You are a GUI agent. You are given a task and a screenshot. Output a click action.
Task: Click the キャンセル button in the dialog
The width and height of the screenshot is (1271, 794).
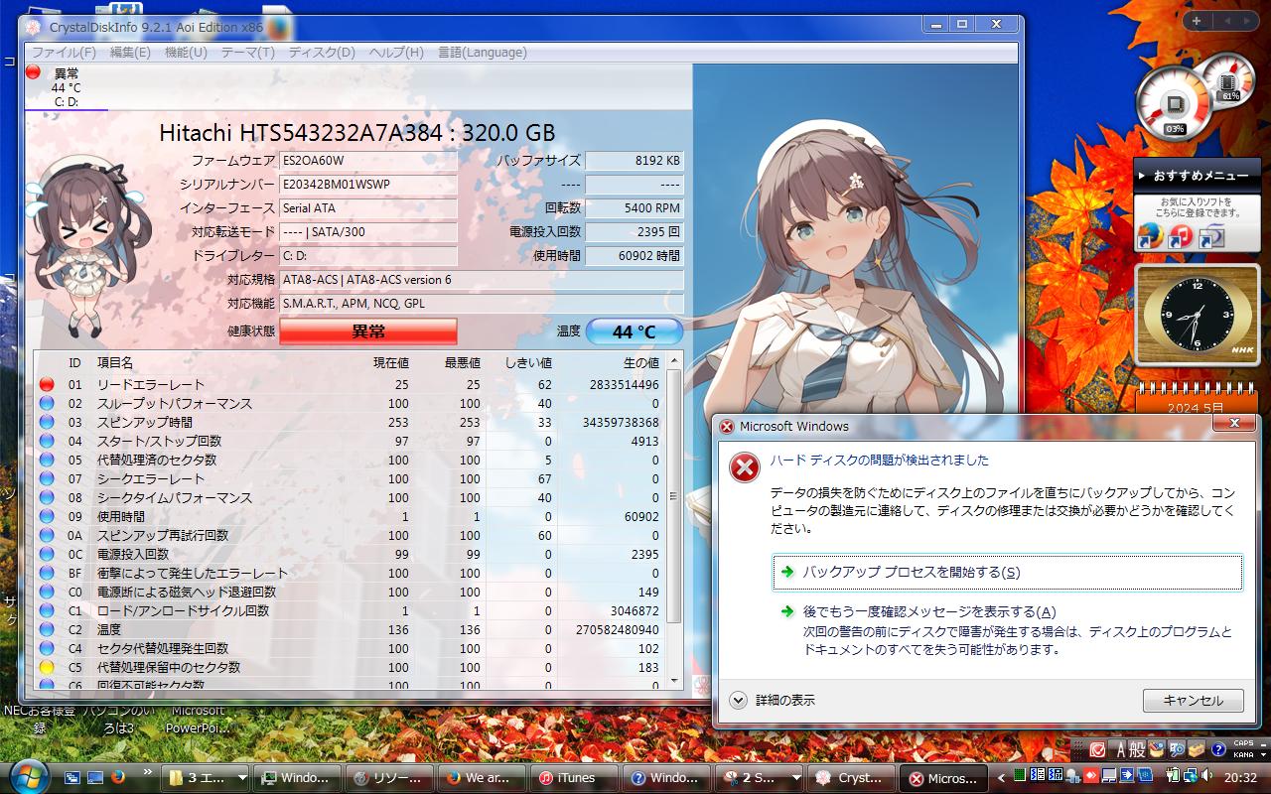click(x=1193, y=700)
